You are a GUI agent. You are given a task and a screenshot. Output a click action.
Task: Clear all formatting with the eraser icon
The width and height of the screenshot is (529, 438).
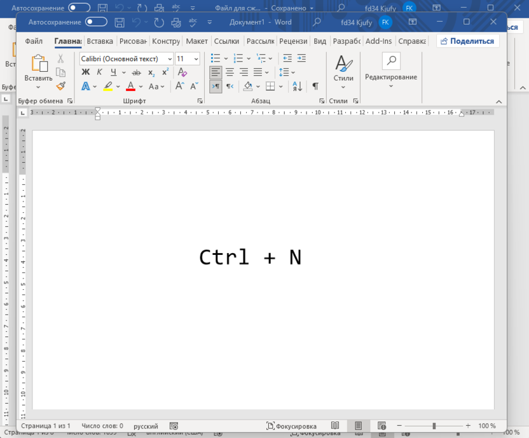pos(183,72)
